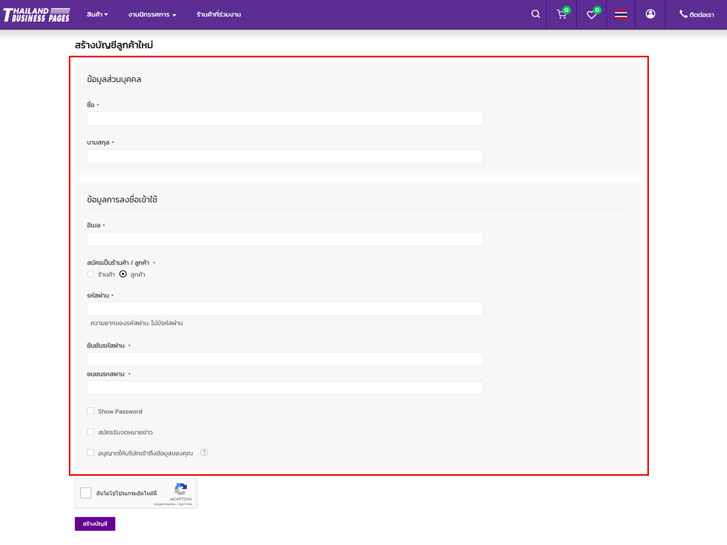Click the help question mark icon

(x=204, y=453)
